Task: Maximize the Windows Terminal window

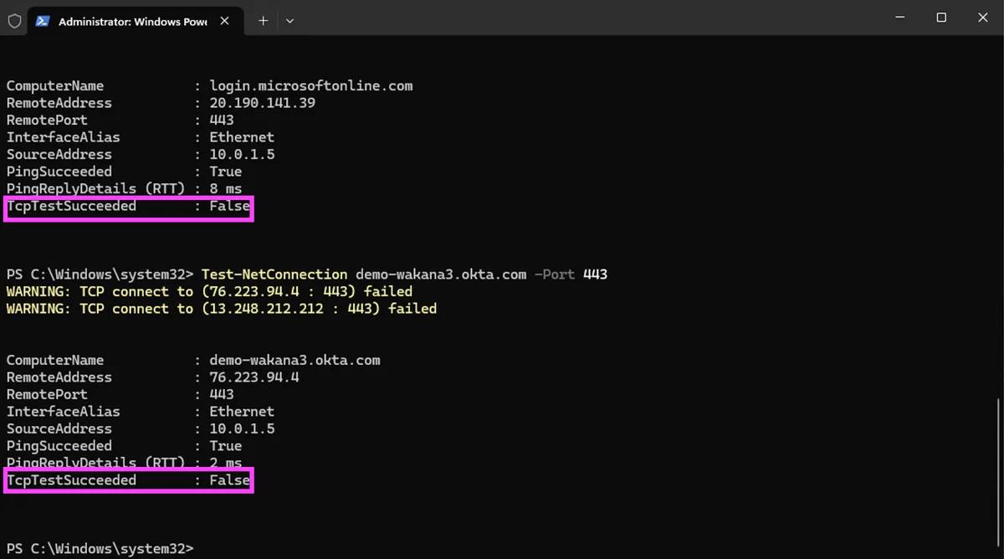Action: [941, 18]
